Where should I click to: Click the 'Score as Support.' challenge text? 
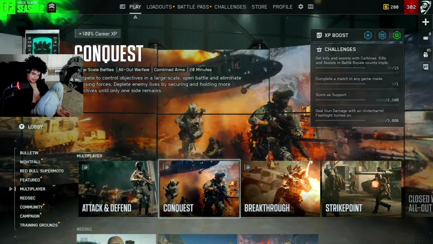[331, 95]
